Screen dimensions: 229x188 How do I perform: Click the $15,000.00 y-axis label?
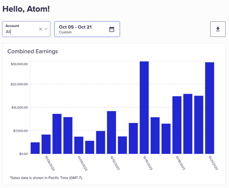tap(19, 108)
